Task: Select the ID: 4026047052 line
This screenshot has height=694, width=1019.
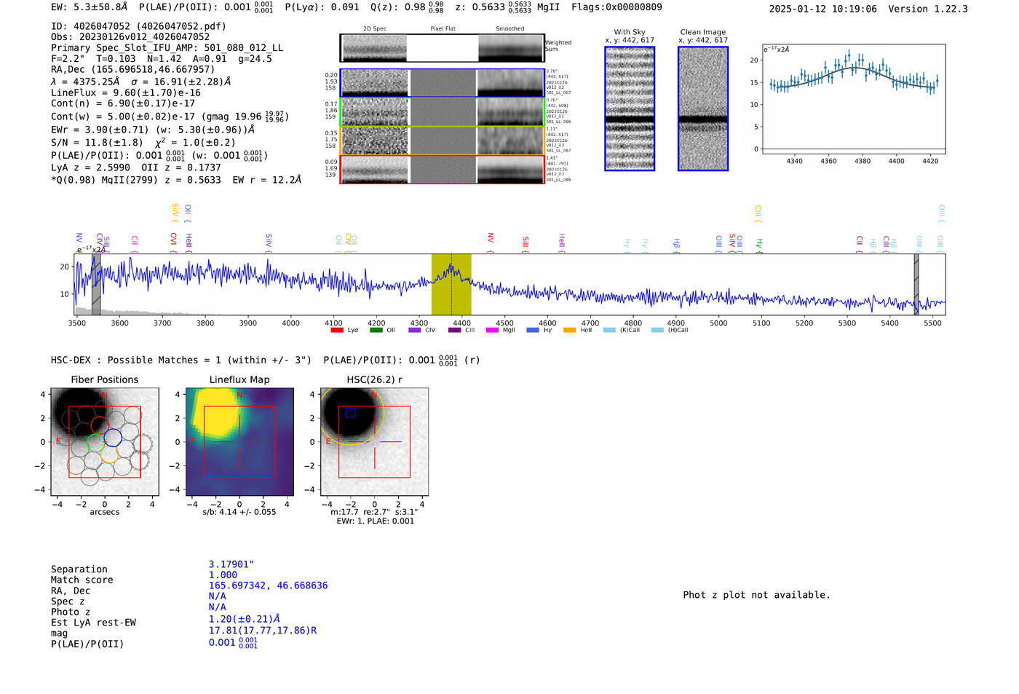Action: click(138, 26)
